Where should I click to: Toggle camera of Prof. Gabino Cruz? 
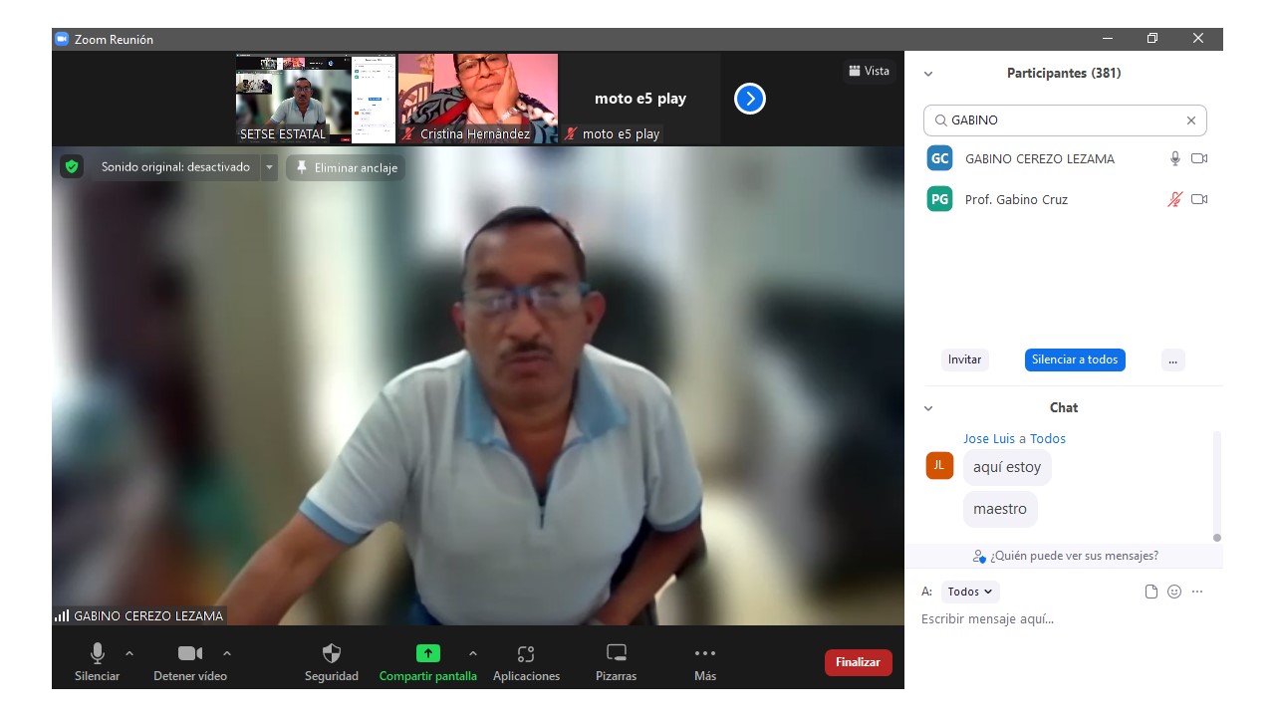tap(1199, 199)
